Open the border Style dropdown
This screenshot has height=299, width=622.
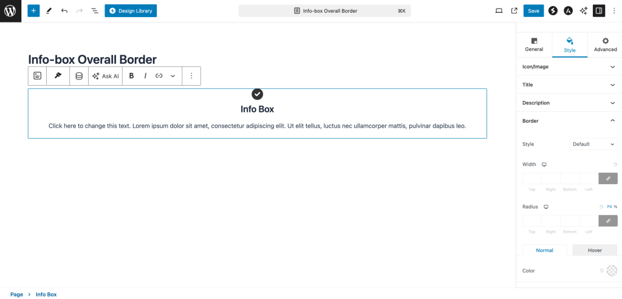tap(593, 144)
